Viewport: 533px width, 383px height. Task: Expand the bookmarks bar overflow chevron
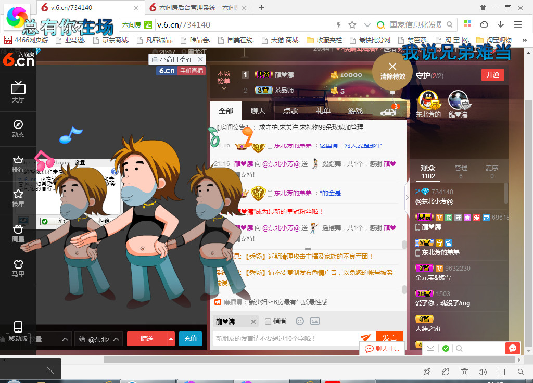(525, 40)
